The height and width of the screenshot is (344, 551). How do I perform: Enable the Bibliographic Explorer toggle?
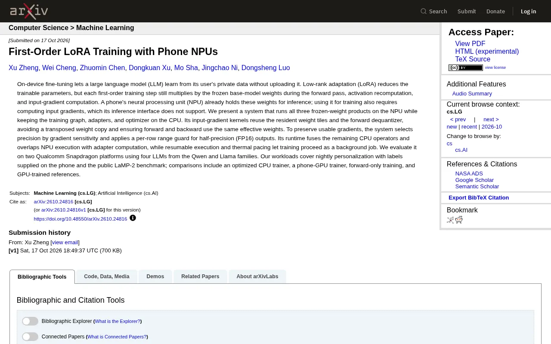coord(30,321)
